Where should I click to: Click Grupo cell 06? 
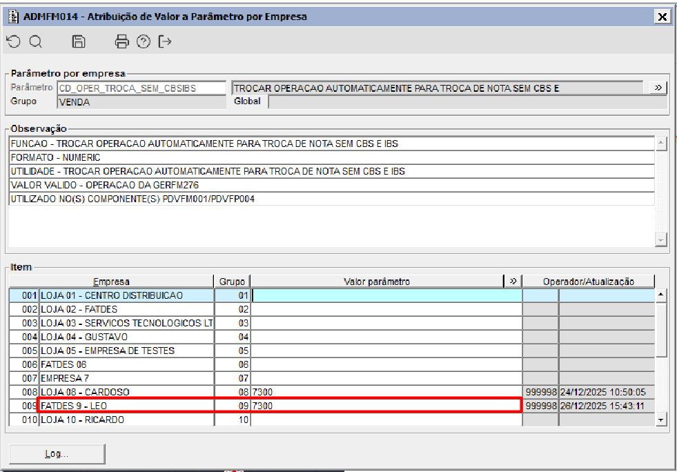point(233,364)
